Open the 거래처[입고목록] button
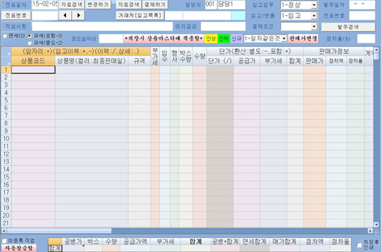This screenshot has width=381, height=252. [x=140, y=15]
